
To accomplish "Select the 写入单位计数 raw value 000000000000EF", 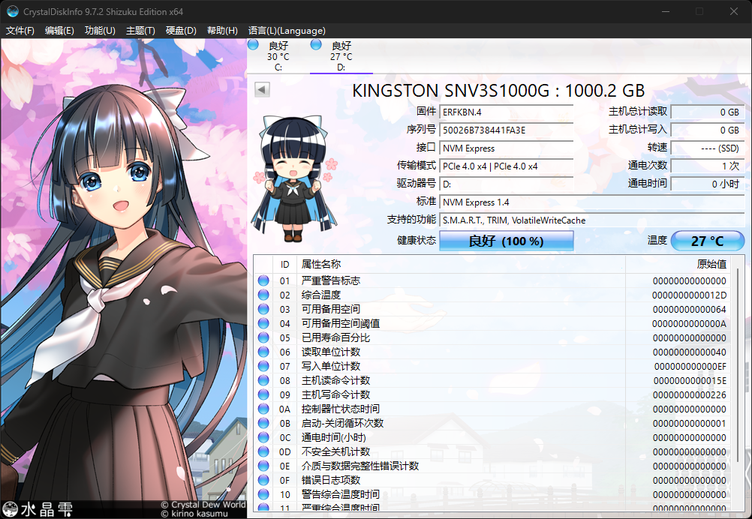I will 690,367.
